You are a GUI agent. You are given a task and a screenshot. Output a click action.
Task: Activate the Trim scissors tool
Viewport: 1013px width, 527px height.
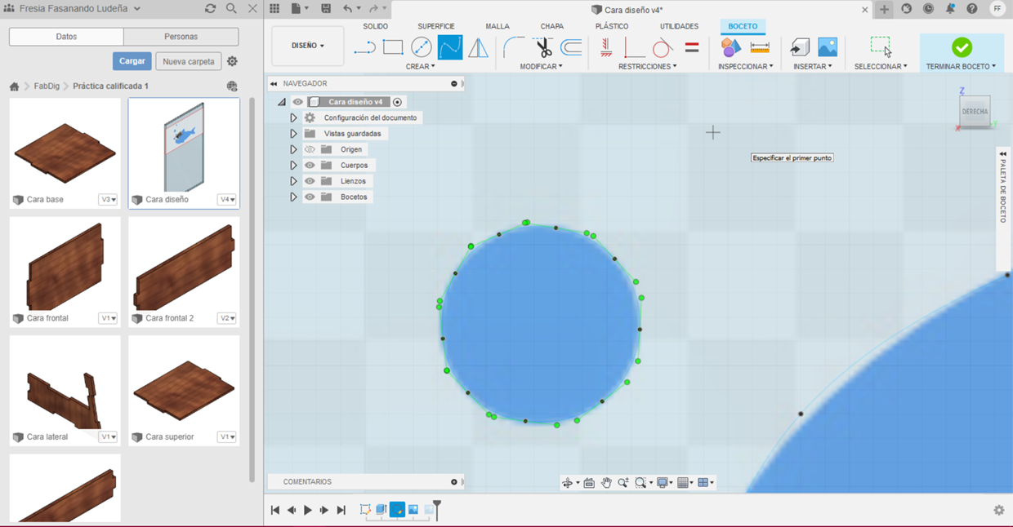point(543,47)
